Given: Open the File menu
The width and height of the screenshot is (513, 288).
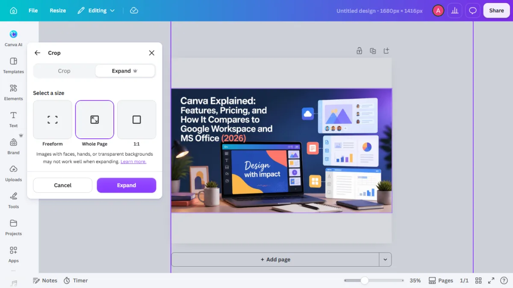Looking at the screenshot, I should [x=33, y=11].
